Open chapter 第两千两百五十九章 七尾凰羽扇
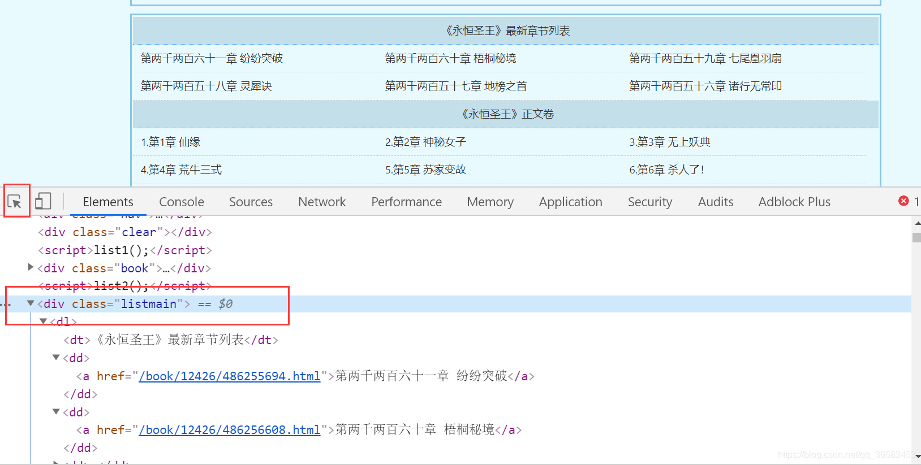921x465 pixels. (705, 58)
